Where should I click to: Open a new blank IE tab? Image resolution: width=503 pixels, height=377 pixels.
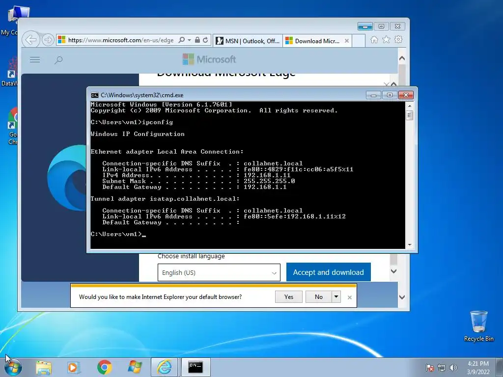[359, 41]
